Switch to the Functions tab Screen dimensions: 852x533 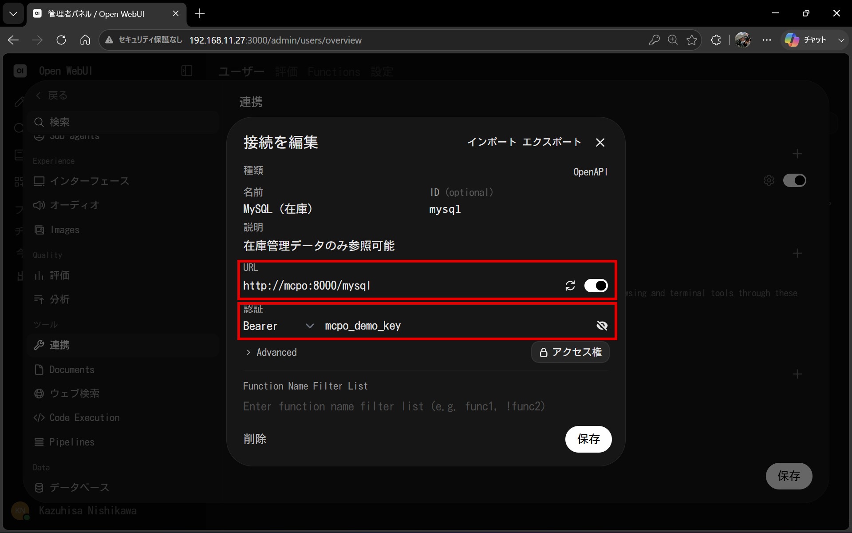coord(334,72)
